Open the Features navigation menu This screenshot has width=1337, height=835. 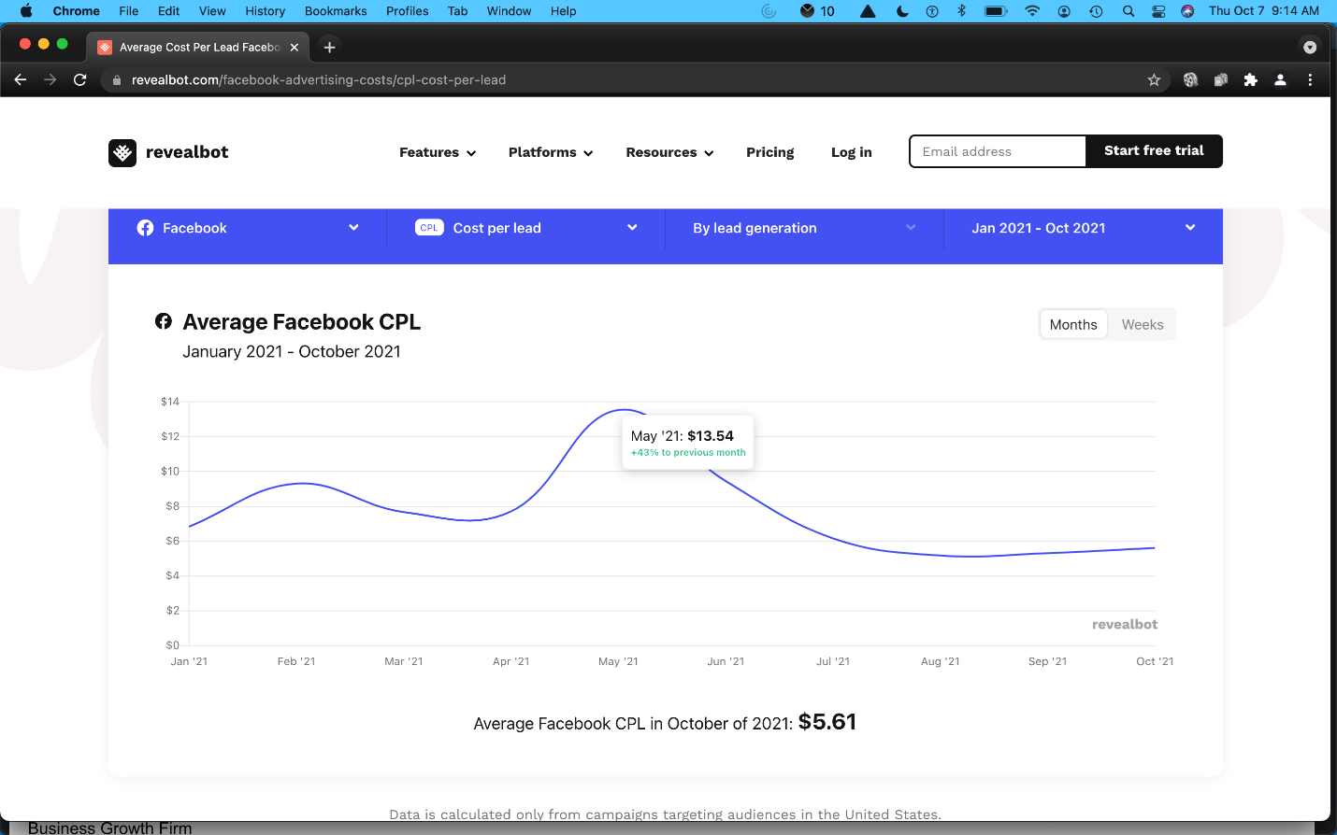coord(437,152)
